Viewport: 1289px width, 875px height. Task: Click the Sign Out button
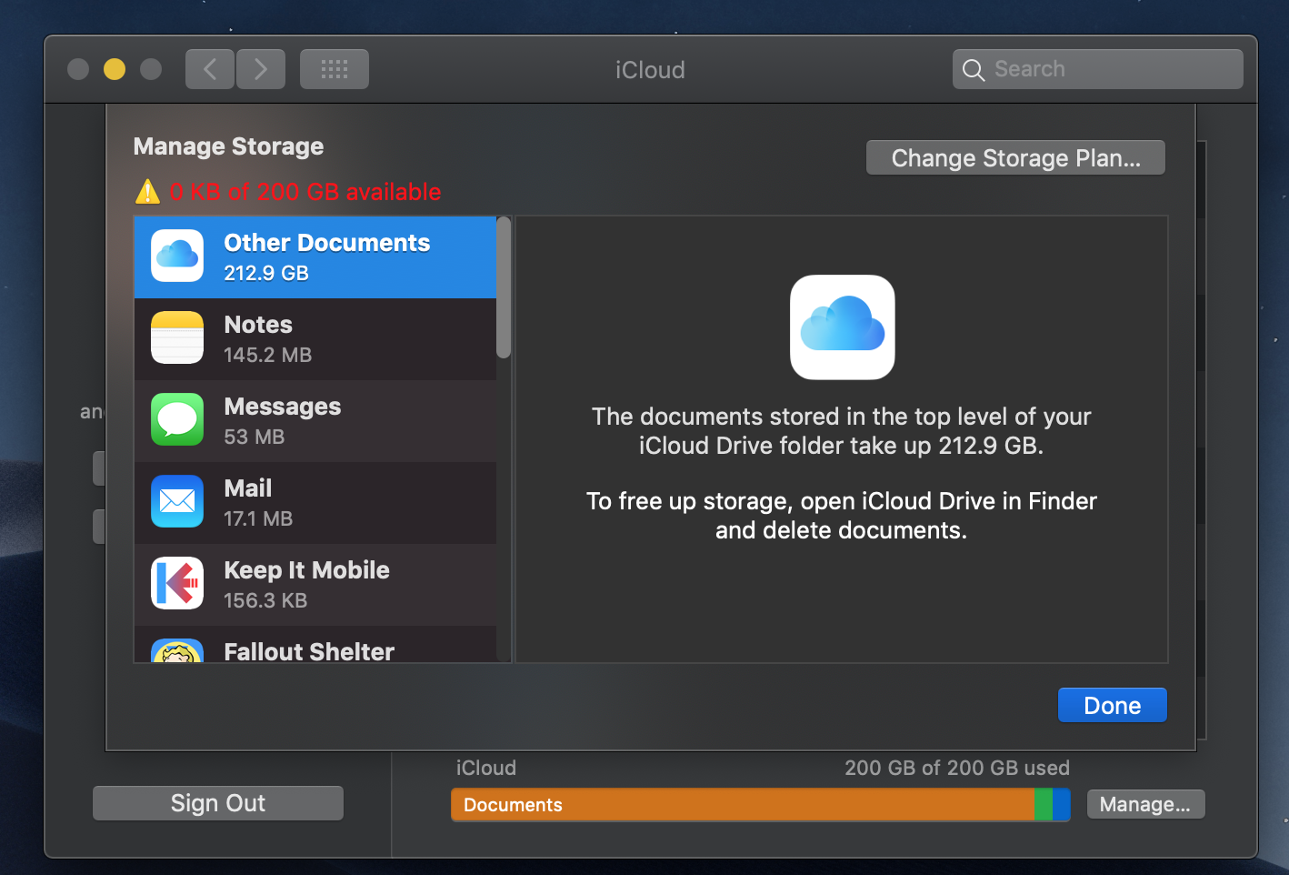click(x=218, y=803)
